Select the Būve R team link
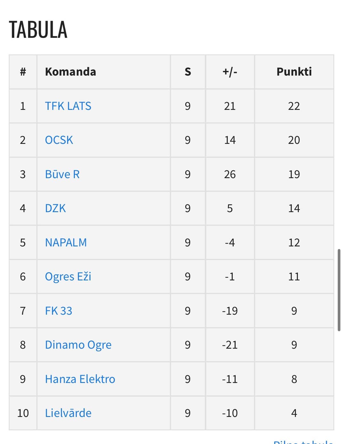 tap(62, 174)
